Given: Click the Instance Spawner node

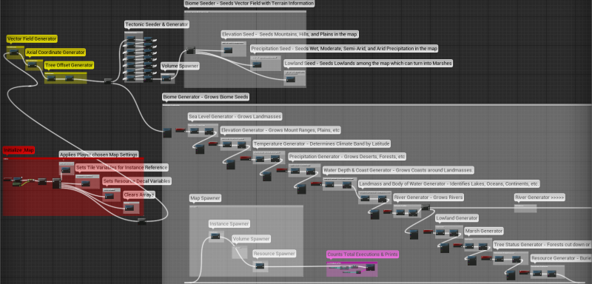Looking at the screenshot, I should pyautogui.click(x=215, y=236).
